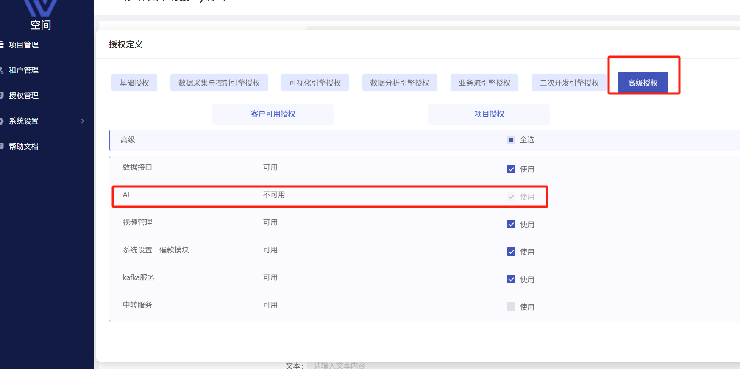Uncheck 使用 for 系统设置 - 催款模块
740x369 pixels.
(x=511, y=252)
